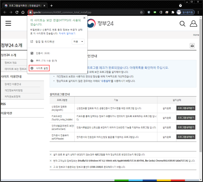Close the site info popup with X

84,18
